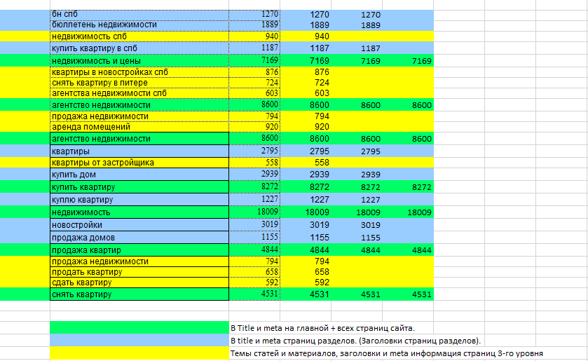Viewport: 588px width, 361px height.
Task: Click the 'куплю квартиру' cell
Action: point(139,200)
